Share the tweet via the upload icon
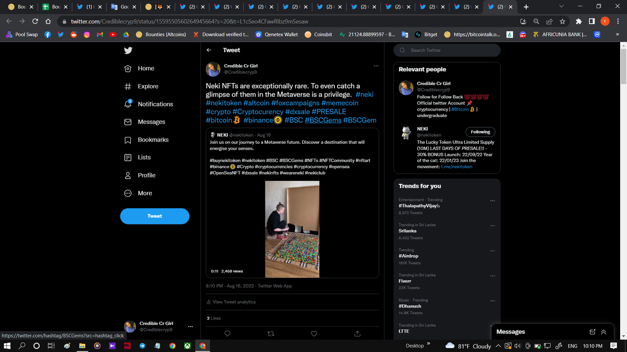Image resolution: width=627 pixels, height=352 pixels. [x=357, y=333]
